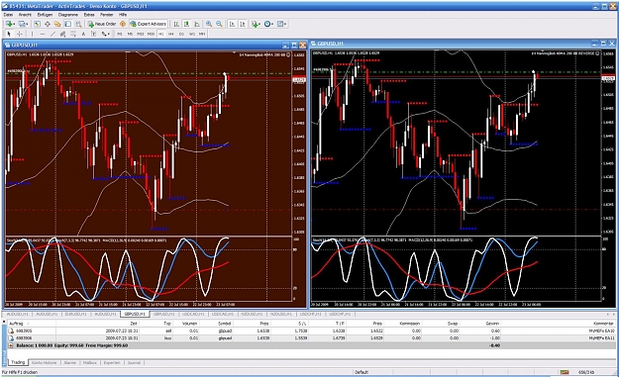Click the 656/3 kb connection status

[x=586, y=372]
